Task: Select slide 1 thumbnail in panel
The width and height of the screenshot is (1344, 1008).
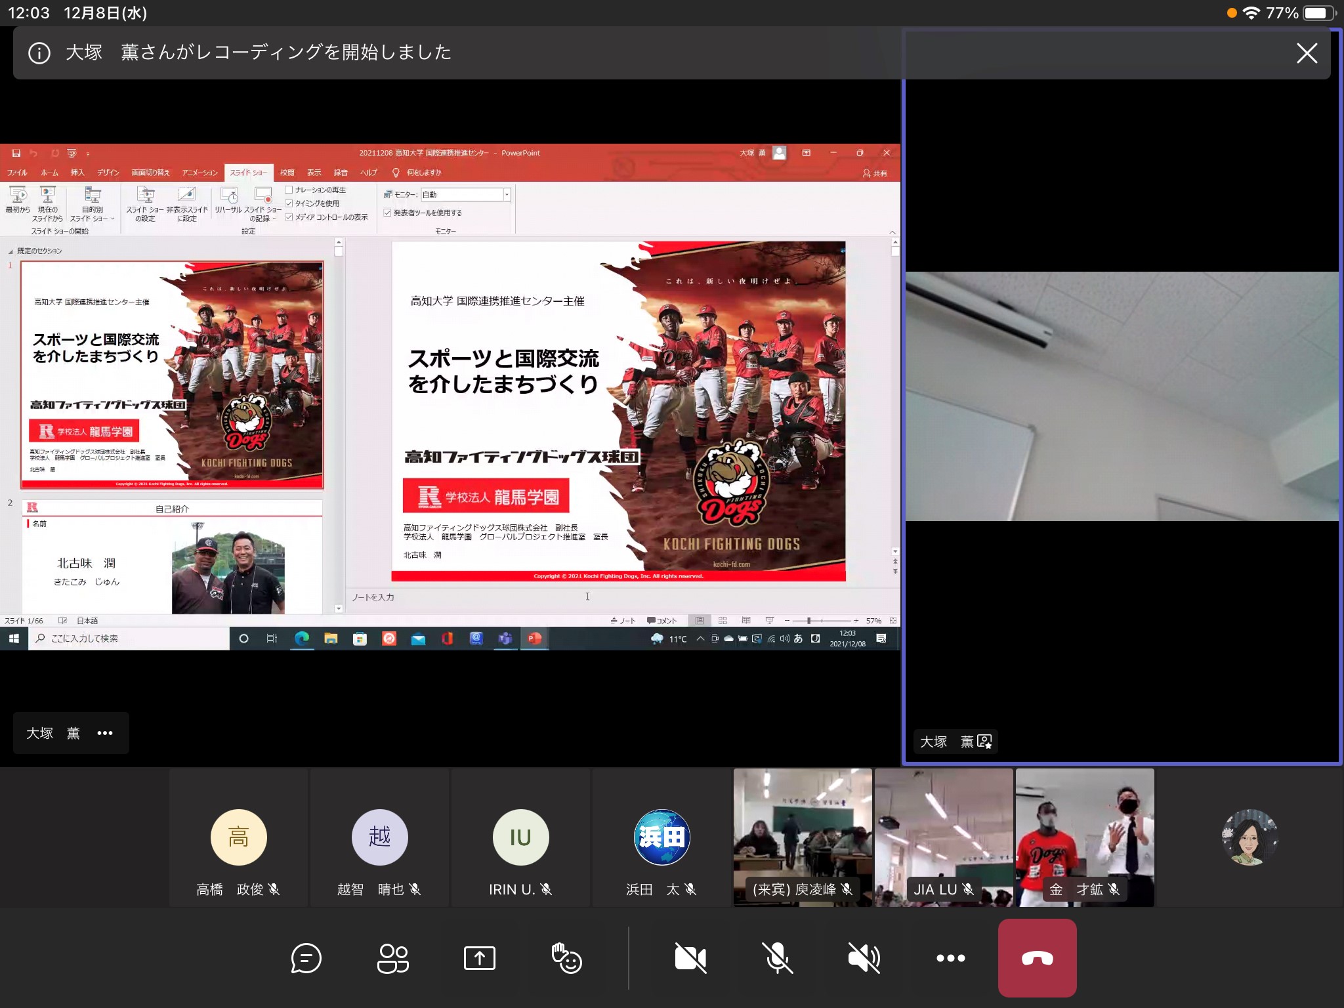Action: point(172,375)
